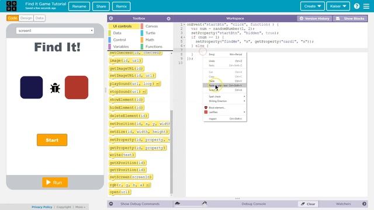374x210 pixels.
Task: Click the playSound(url, loop) block
Action: click(x=135, y=84)
